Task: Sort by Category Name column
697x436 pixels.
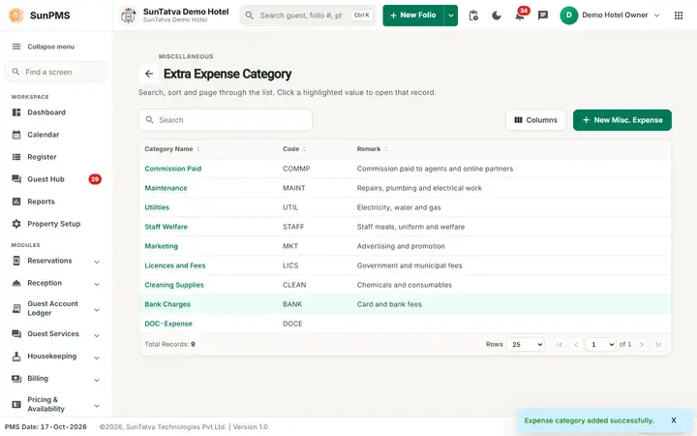Action: [172, 149]
